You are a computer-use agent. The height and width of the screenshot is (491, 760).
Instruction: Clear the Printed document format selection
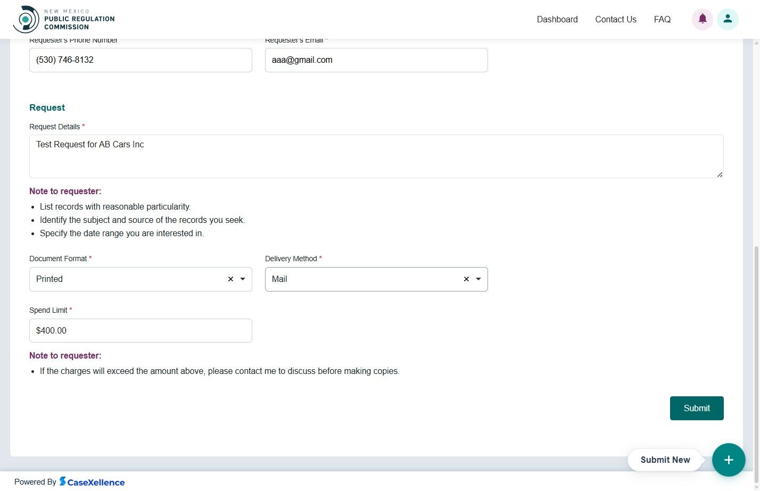[230, 279]
